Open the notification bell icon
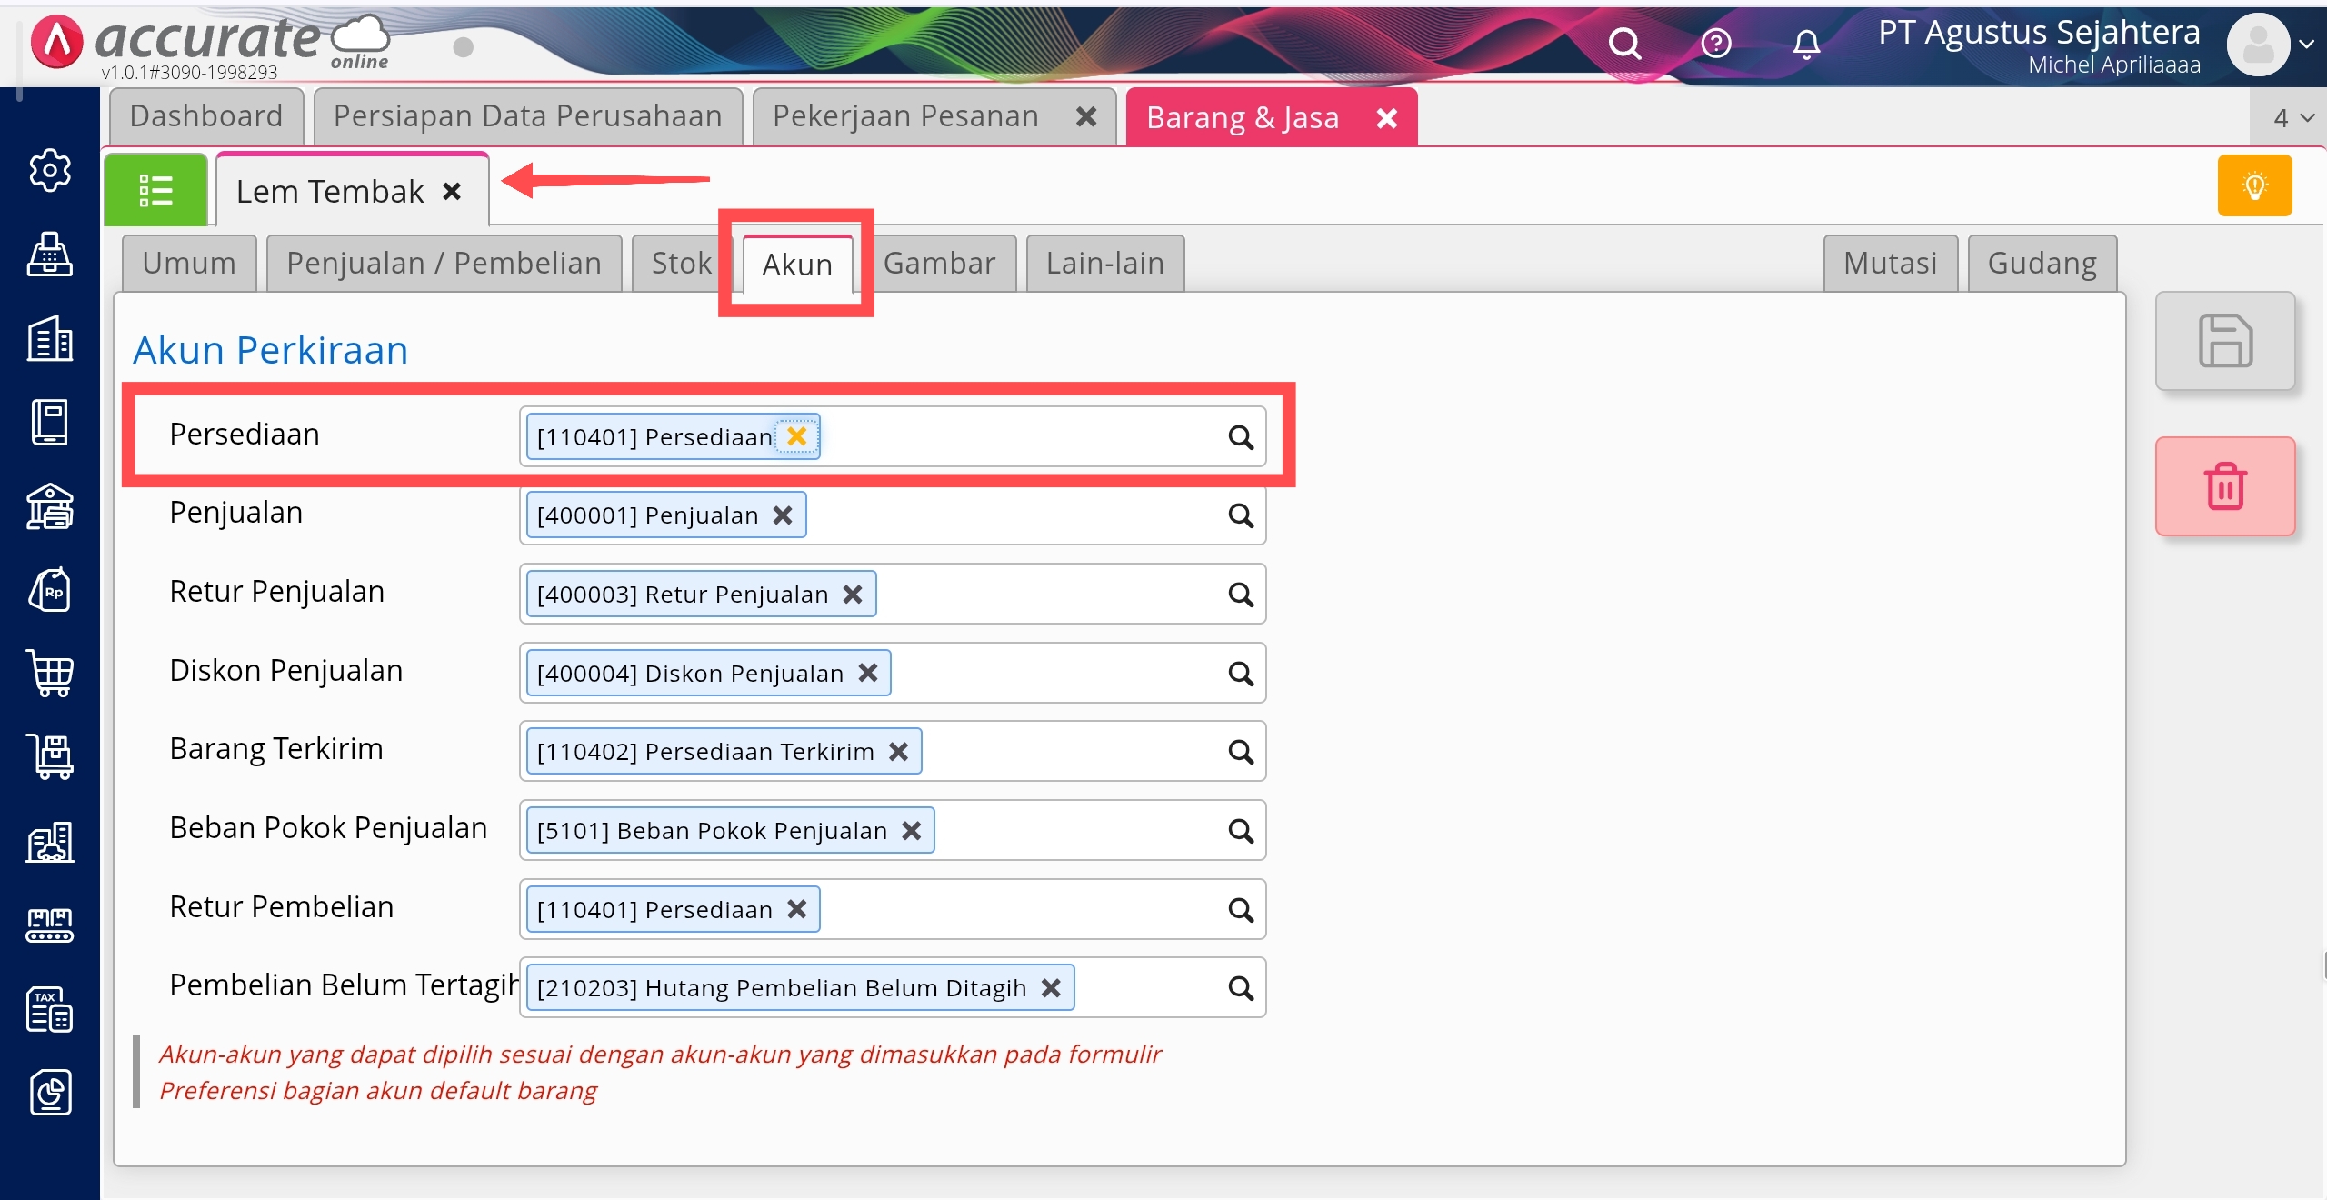 (x=1806, y=44)
